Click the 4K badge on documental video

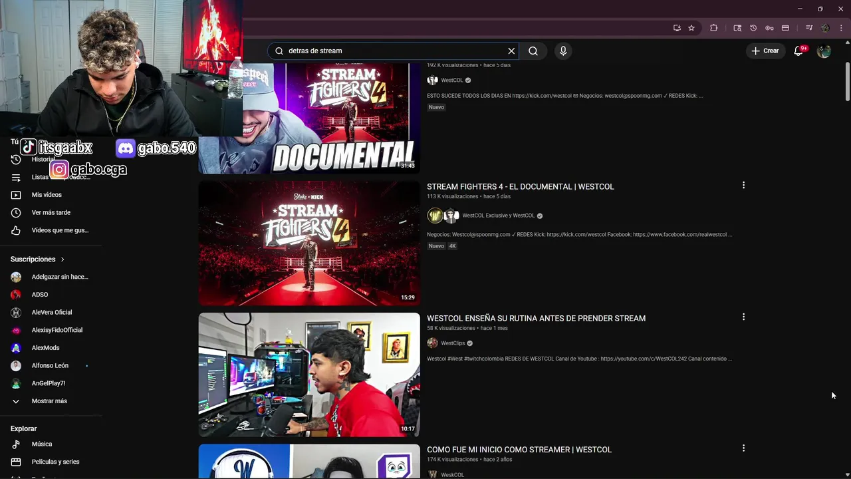[x=452, y=246]
